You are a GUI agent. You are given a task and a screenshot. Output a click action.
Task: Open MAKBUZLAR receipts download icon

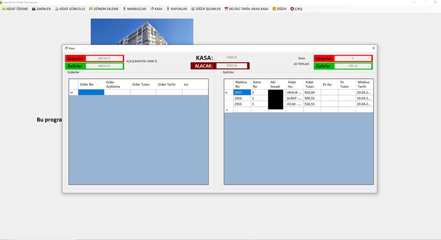coord(125,9)
